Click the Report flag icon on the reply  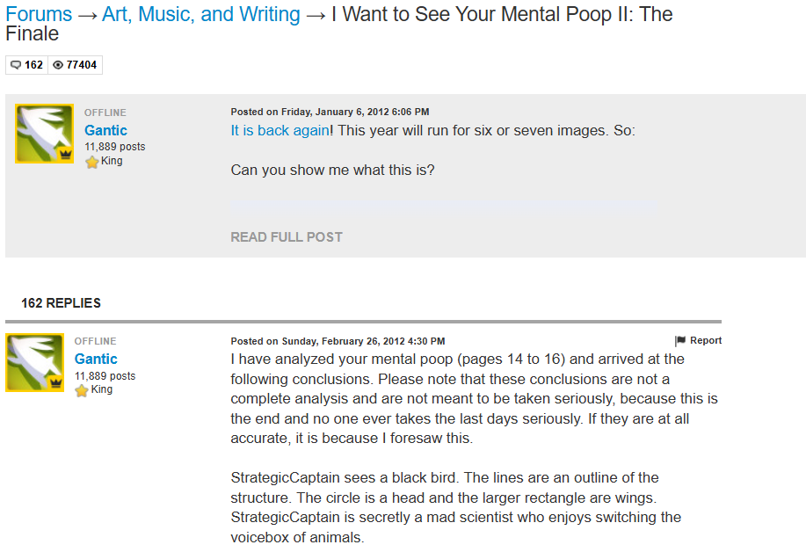pyautogui.click(x=680, y=341)
